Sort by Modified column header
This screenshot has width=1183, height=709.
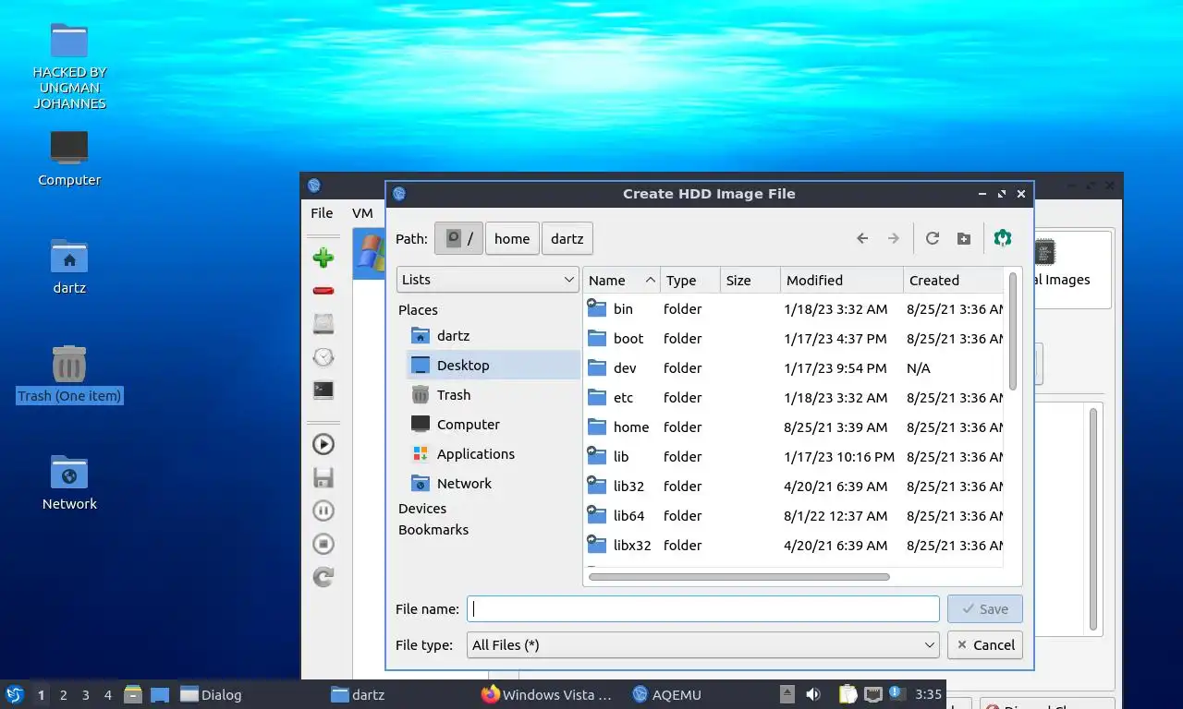pos(842,281)
